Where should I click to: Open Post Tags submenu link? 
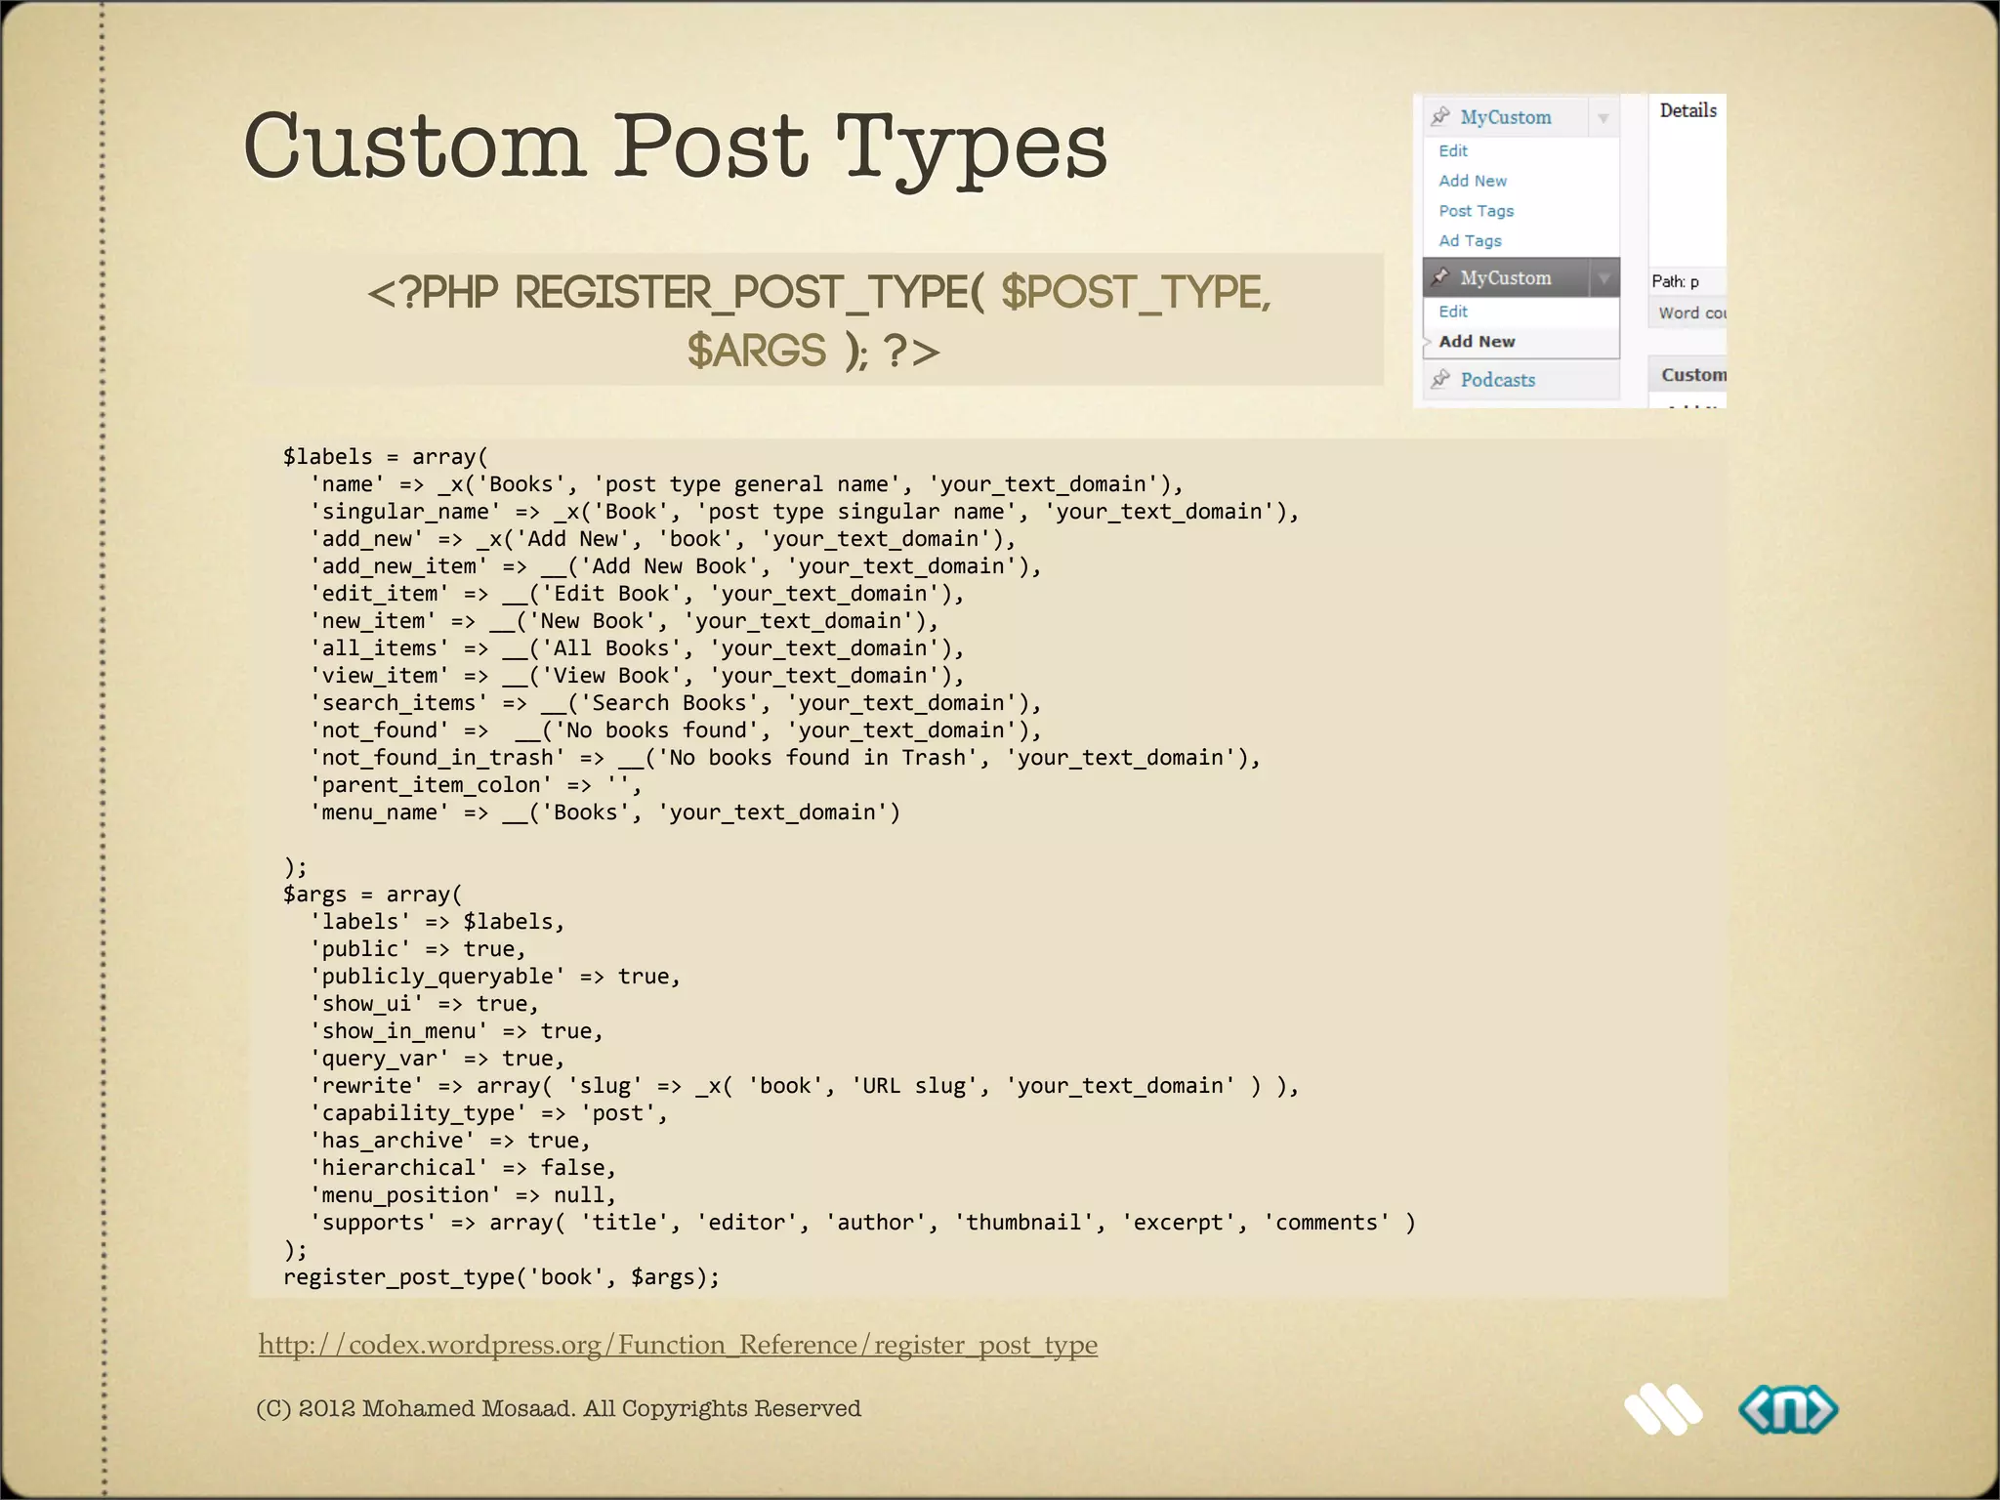[1476, 211]
